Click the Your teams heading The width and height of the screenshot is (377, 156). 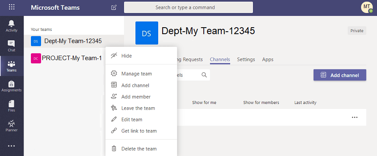tap(41, 30)
